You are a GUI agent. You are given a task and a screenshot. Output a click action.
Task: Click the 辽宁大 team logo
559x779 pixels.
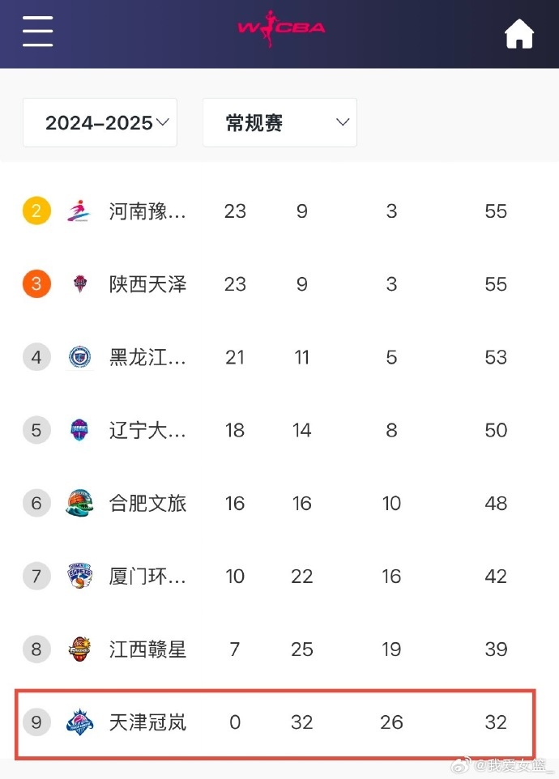(x=79, y=429)
